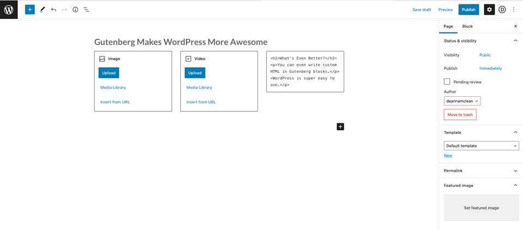Open the document Details info icon
Viewport: 523px width, 230px height.
(x=75, y=10)
